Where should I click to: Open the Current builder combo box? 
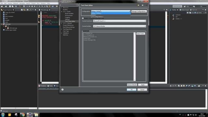point(120,26)
